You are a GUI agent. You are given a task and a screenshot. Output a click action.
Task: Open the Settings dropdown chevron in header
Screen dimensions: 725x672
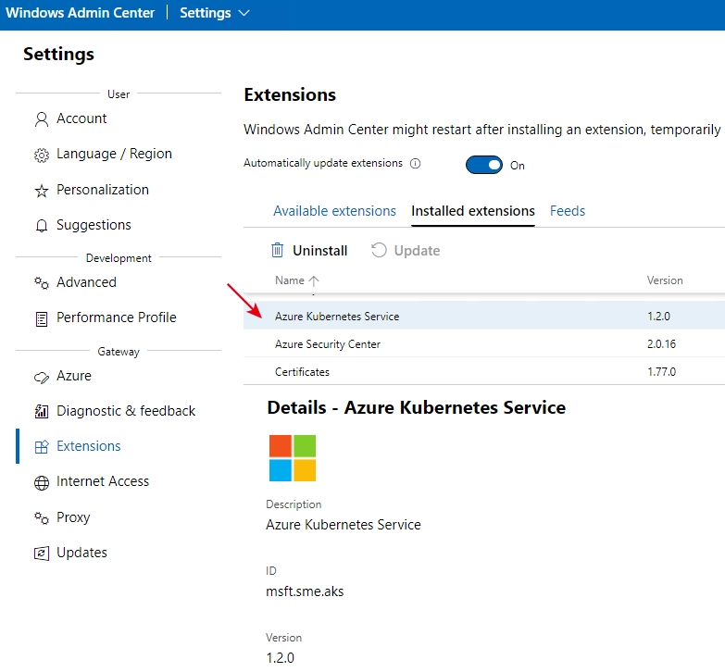(244, 13)
